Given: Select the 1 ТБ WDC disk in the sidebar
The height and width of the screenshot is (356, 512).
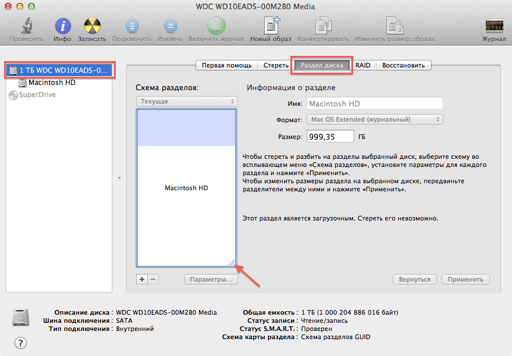Looking at the screenshot, I should (x=59, y=70).
